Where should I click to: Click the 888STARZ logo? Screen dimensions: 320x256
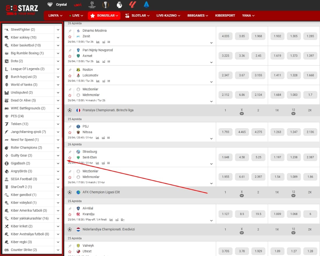click(22, 10)
